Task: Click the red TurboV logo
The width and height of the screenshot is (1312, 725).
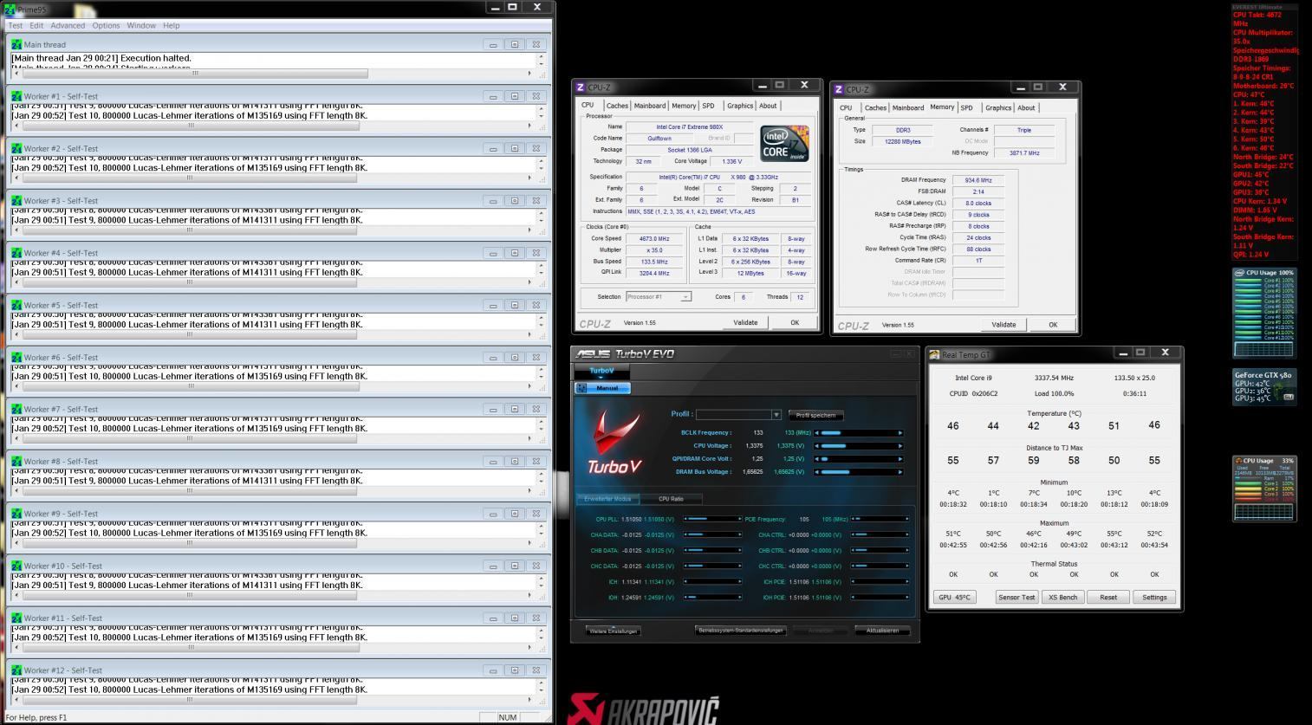Action: pyautogui.click(x=615, y=442)
